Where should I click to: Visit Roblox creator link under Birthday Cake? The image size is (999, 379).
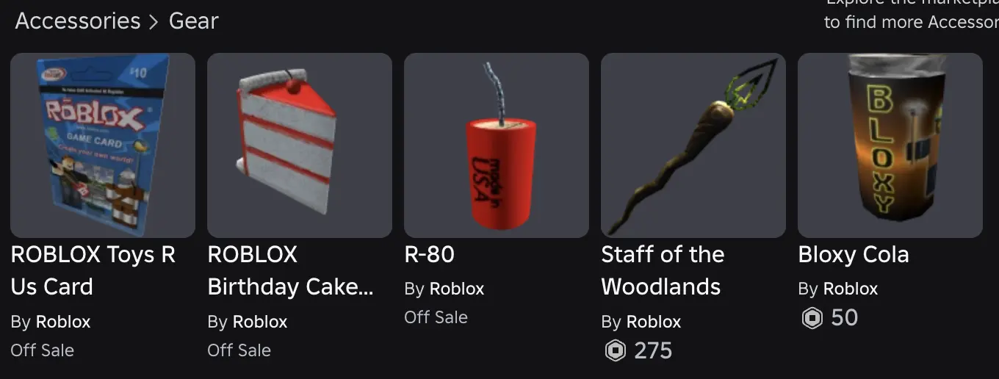point(260,322)
